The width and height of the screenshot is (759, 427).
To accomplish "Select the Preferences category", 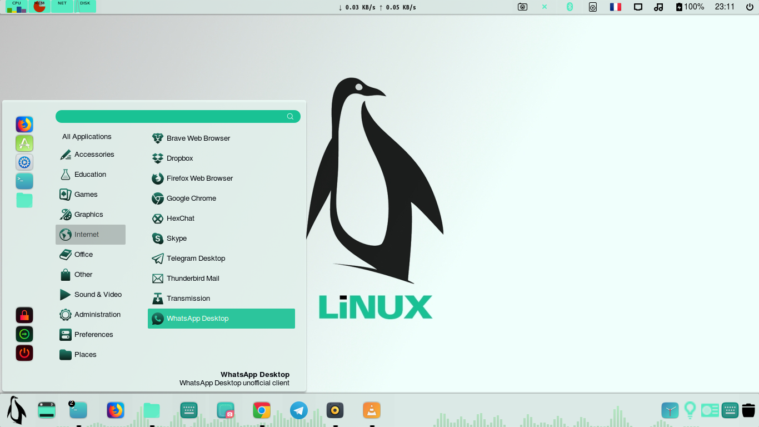I will [91, 335].
